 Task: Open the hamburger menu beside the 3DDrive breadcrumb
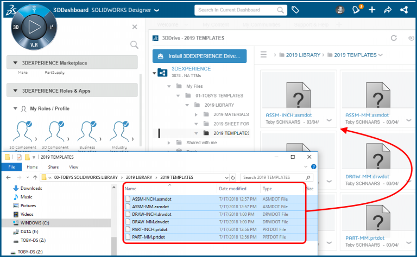pyautogui.click(x=264, y=55)
